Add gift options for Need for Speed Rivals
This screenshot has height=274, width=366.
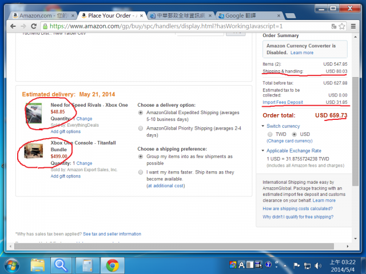66,132
